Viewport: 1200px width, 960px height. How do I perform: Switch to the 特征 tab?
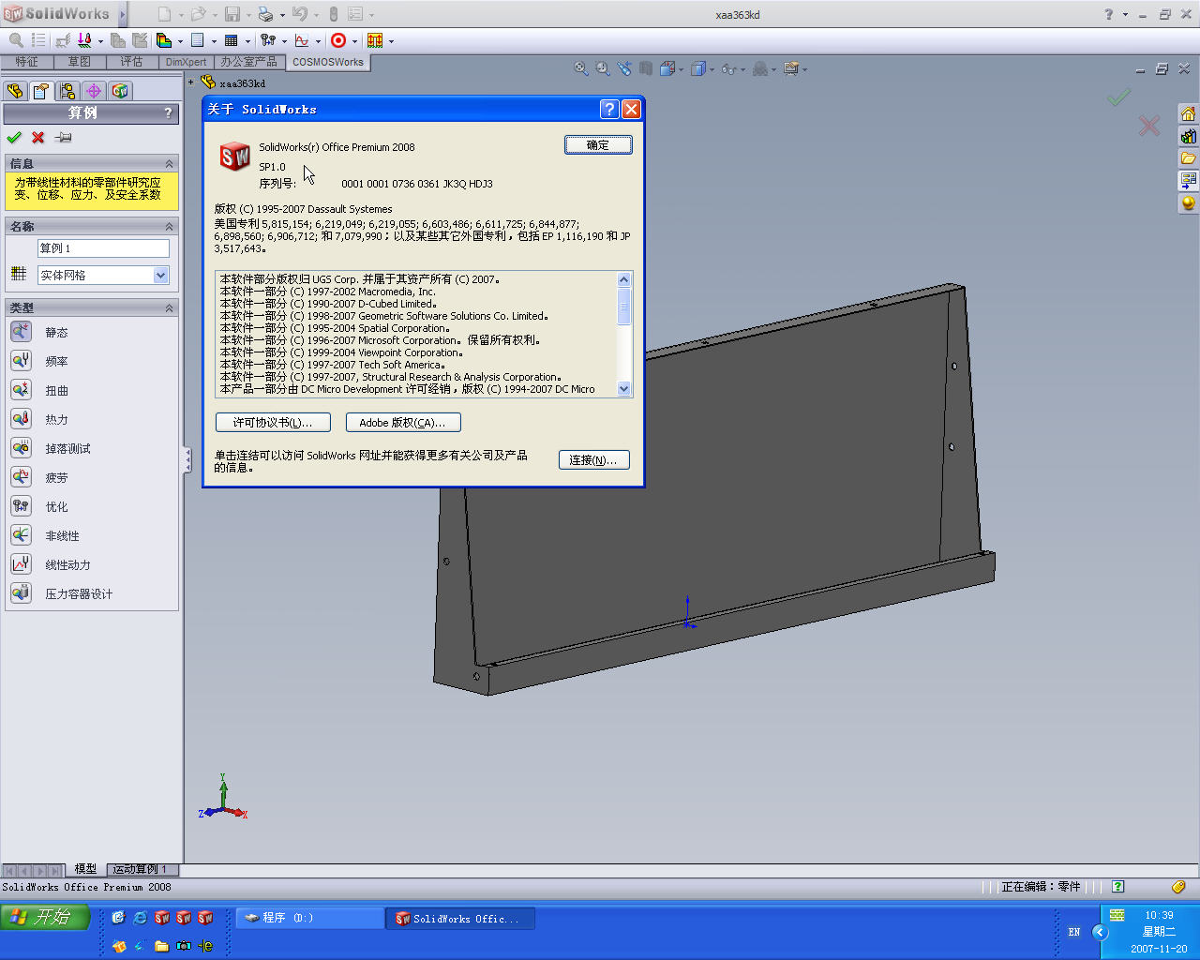click(27, 62)
